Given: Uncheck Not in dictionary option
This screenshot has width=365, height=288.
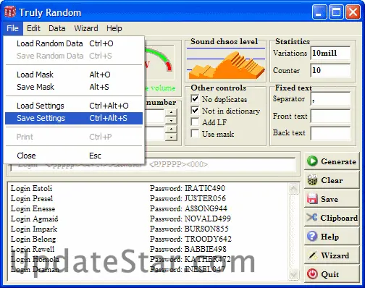Looking at the screenshot, I should click(x=195, y=111).
